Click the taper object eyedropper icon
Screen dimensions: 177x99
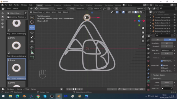pyautogui.click(x=171, y=89)
